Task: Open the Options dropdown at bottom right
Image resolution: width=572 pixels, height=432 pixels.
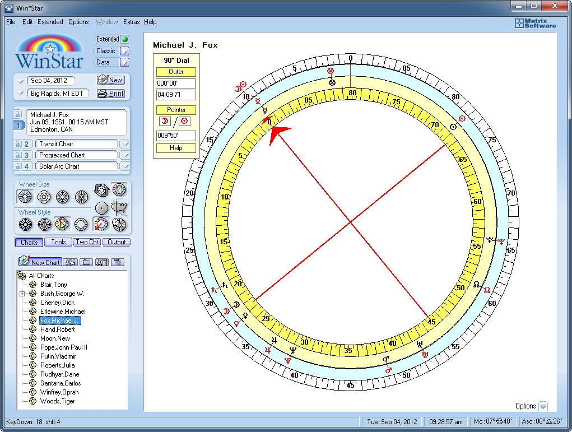Action: pyautogui.click(x=543, y=406)
